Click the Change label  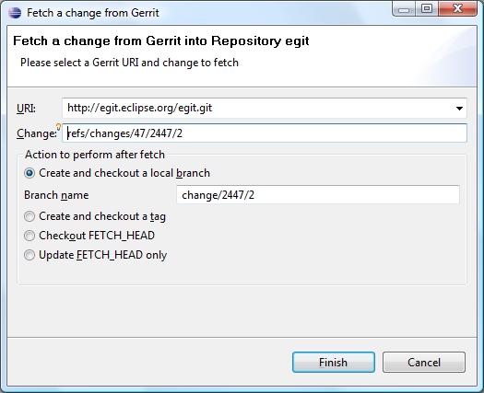(37, 133)
